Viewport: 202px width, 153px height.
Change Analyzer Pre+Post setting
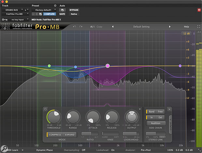click(146, 150)
